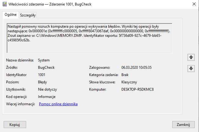The height and width of the screenshot is (132, 199).
Task: Click the event identifier value 1001
Action: [x=42, y=75]
